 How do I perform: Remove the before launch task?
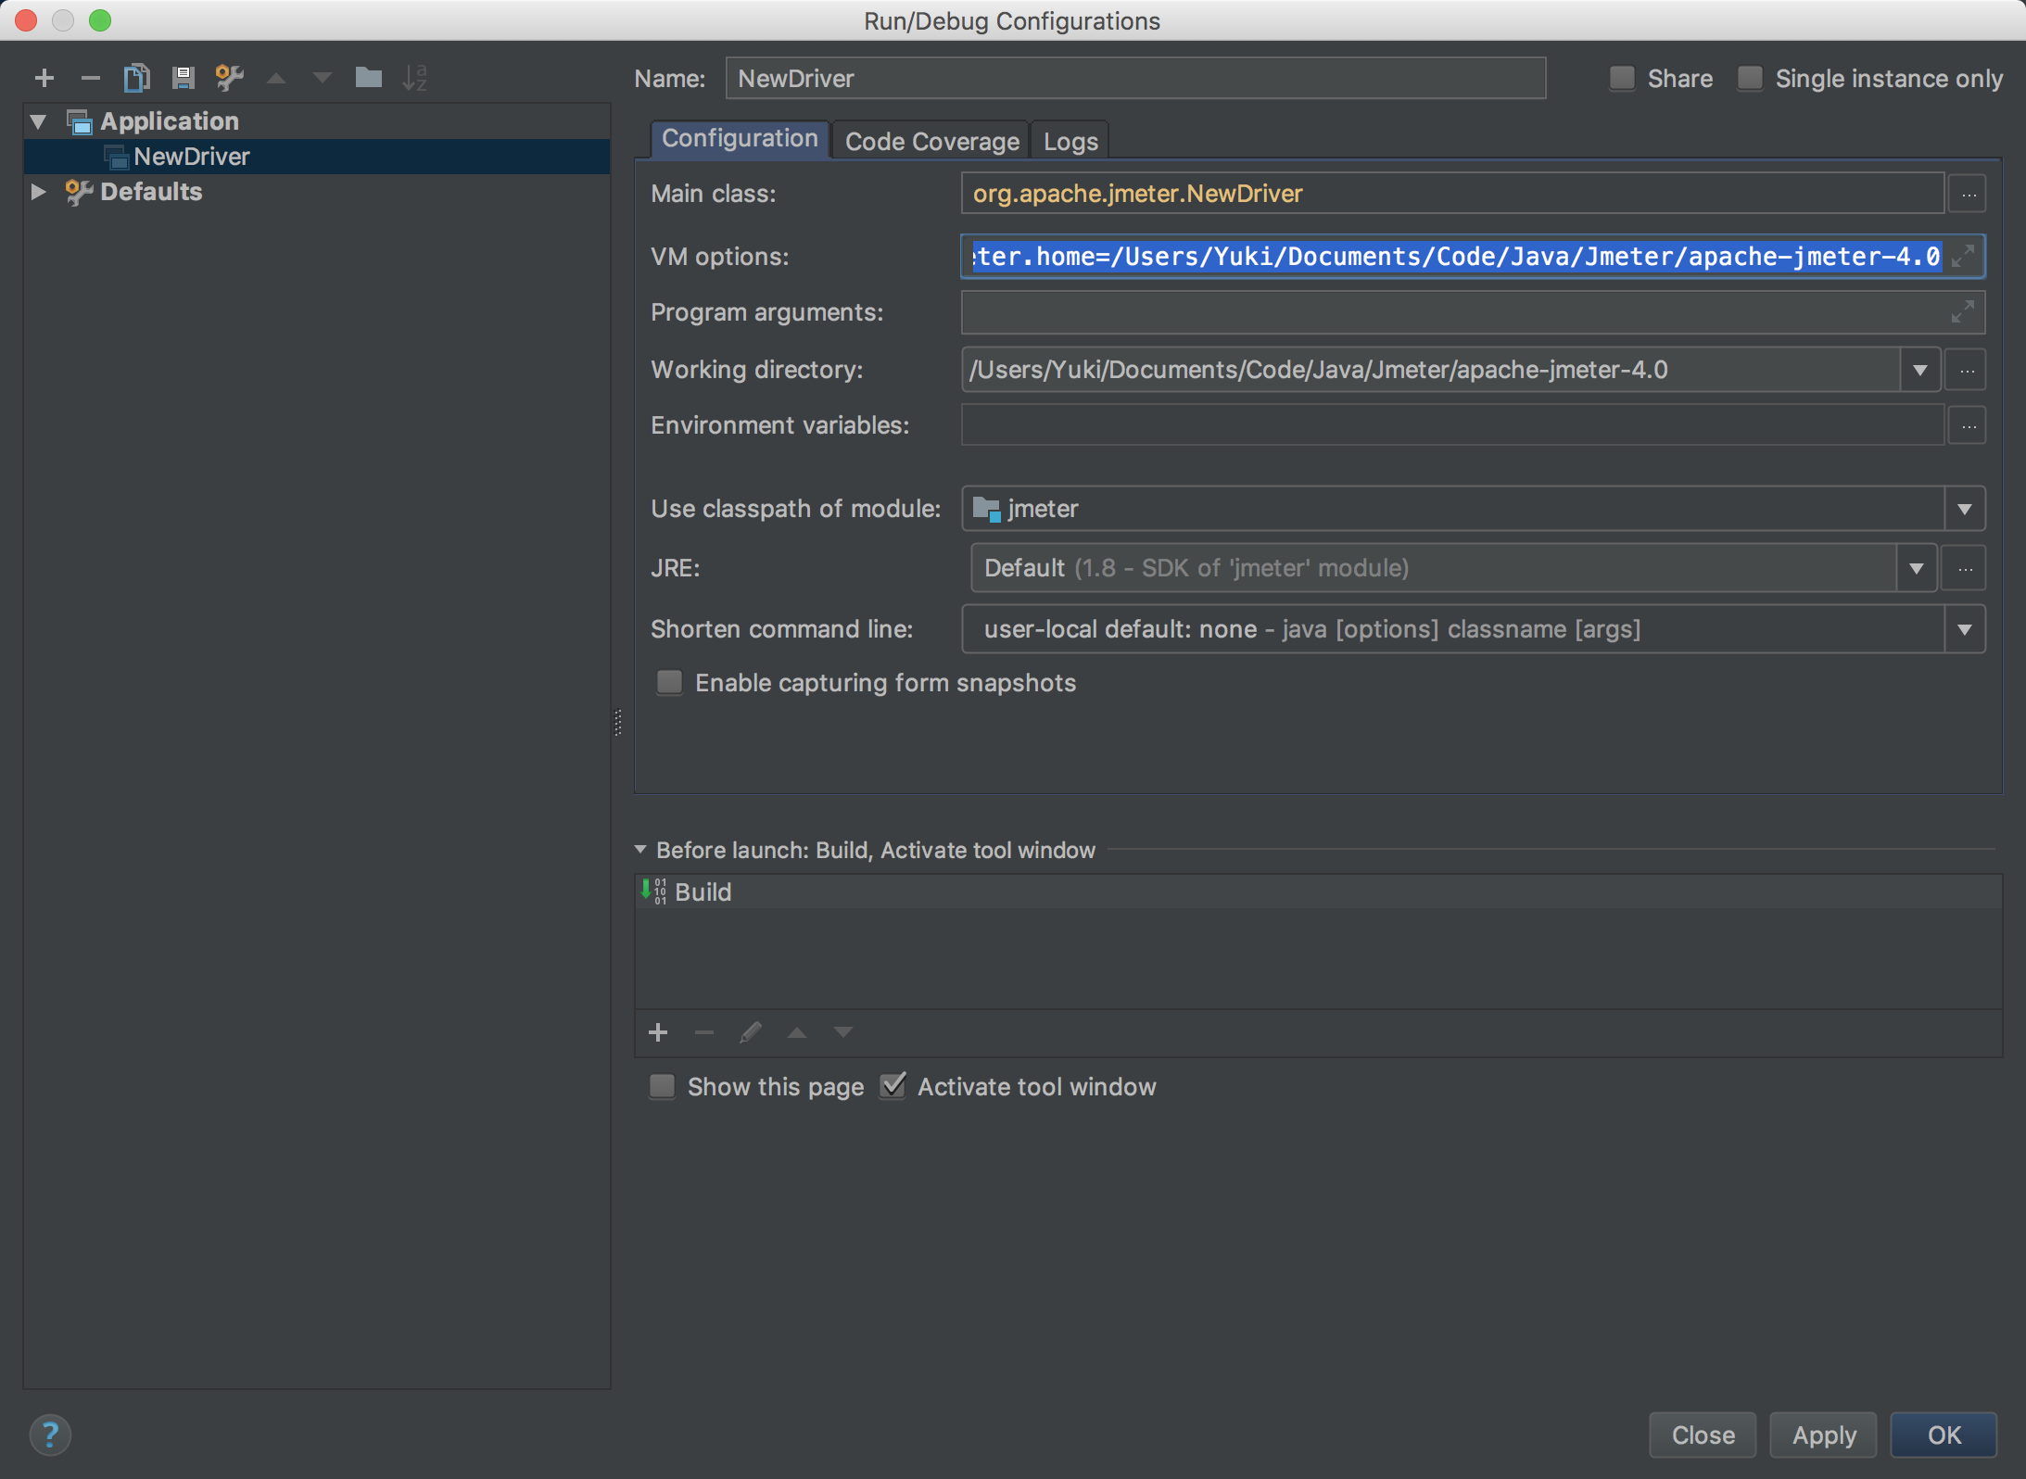pyautogui.click(x=704, y=1032)
